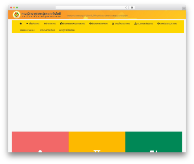
Task: Click the faculty title คณะวิทยาศาสตร์และเทคโนโลยี
Action: coord(41,14)
